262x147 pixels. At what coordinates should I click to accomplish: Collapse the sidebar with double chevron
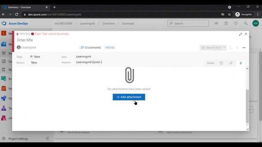tap(47, 138)
